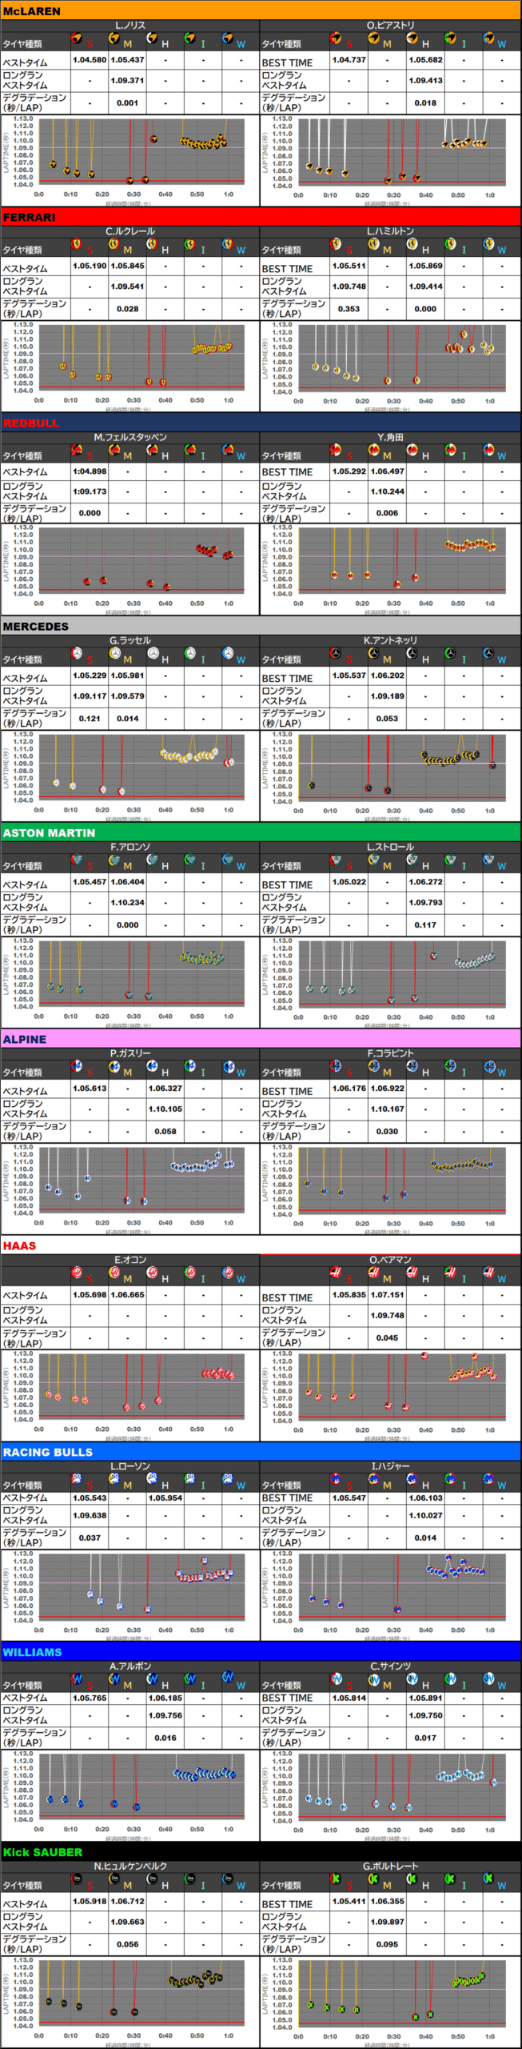Open G.ラッセル's lap time scatter chart
Viewport: 522px width, 2049px height.
coord(130,776)
